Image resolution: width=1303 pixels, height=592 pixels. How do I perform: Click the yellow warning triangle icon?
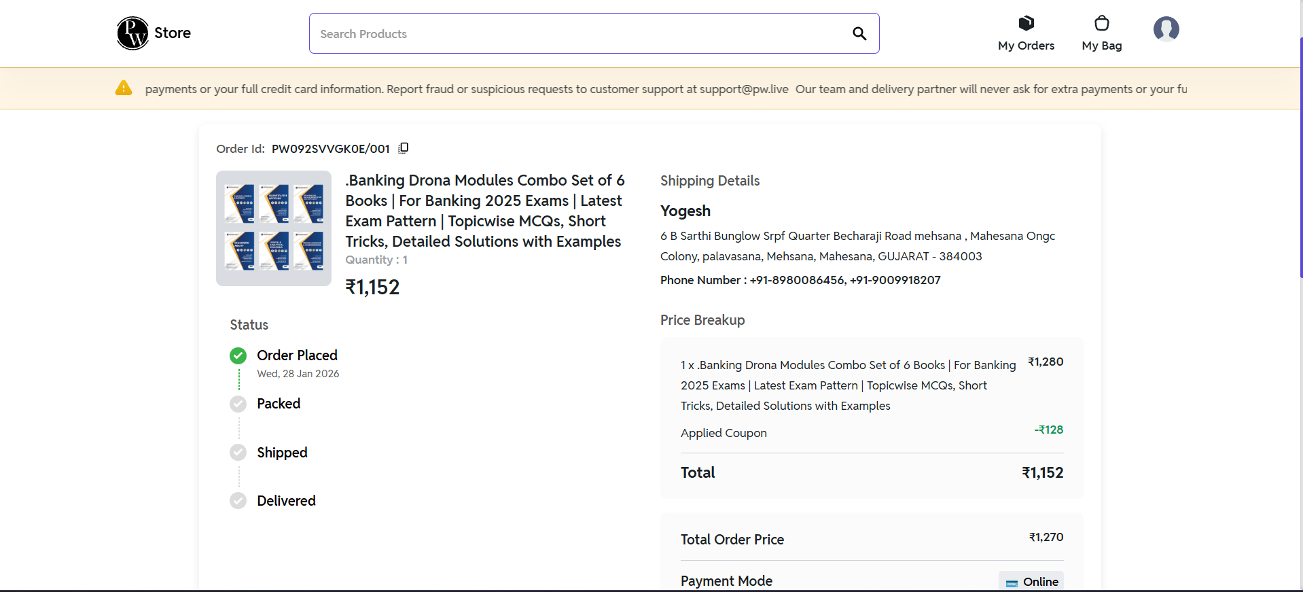(x=124, y=88)
